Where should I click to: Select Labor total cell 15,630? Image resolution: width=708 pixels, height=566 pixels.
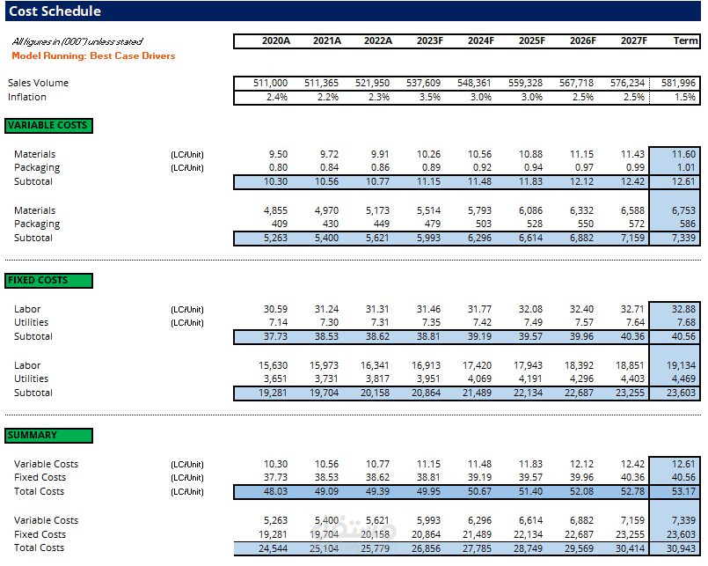pos(273,365)
